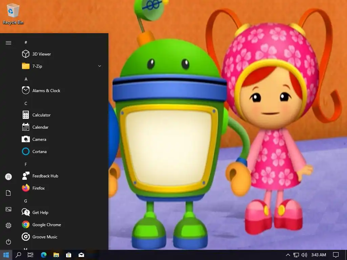Click the '#' section header in the app list
The height and width of the screenshot is (260, 347).
[x=26, y=42]
